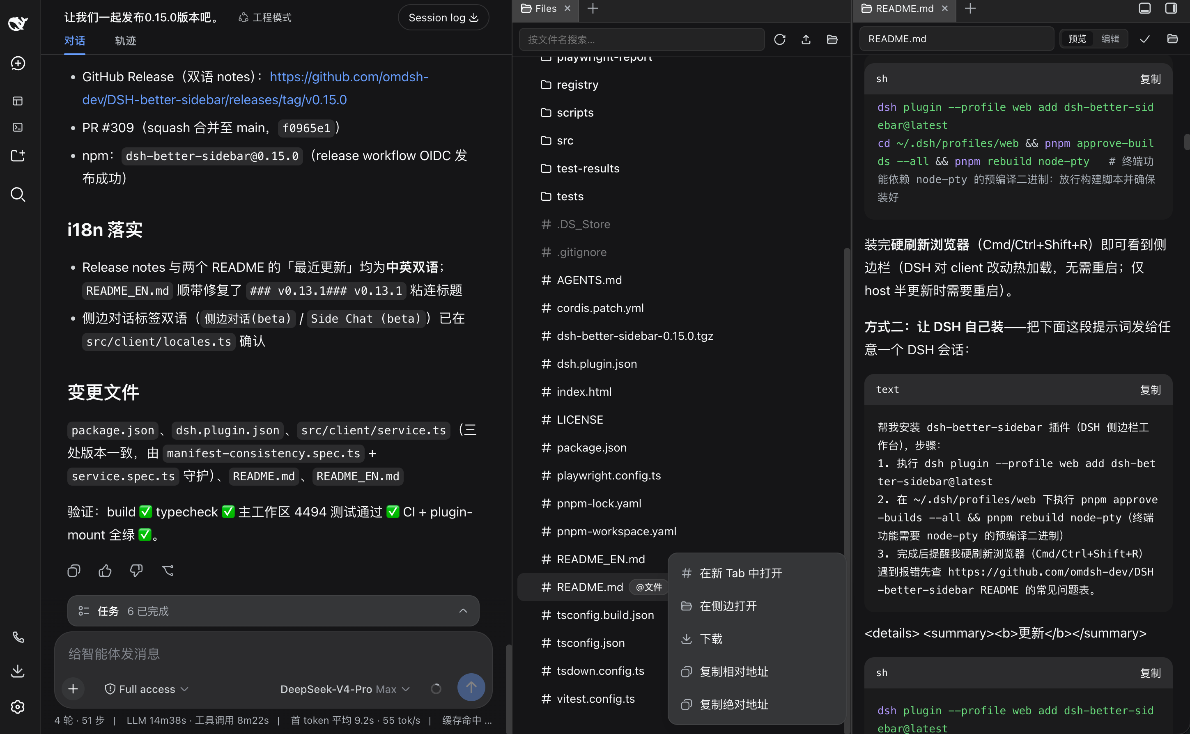Image resolution: width=1190 pixels, height=734 pixels.
Task: Give thumbs up to the response
Action: [105, 570]
